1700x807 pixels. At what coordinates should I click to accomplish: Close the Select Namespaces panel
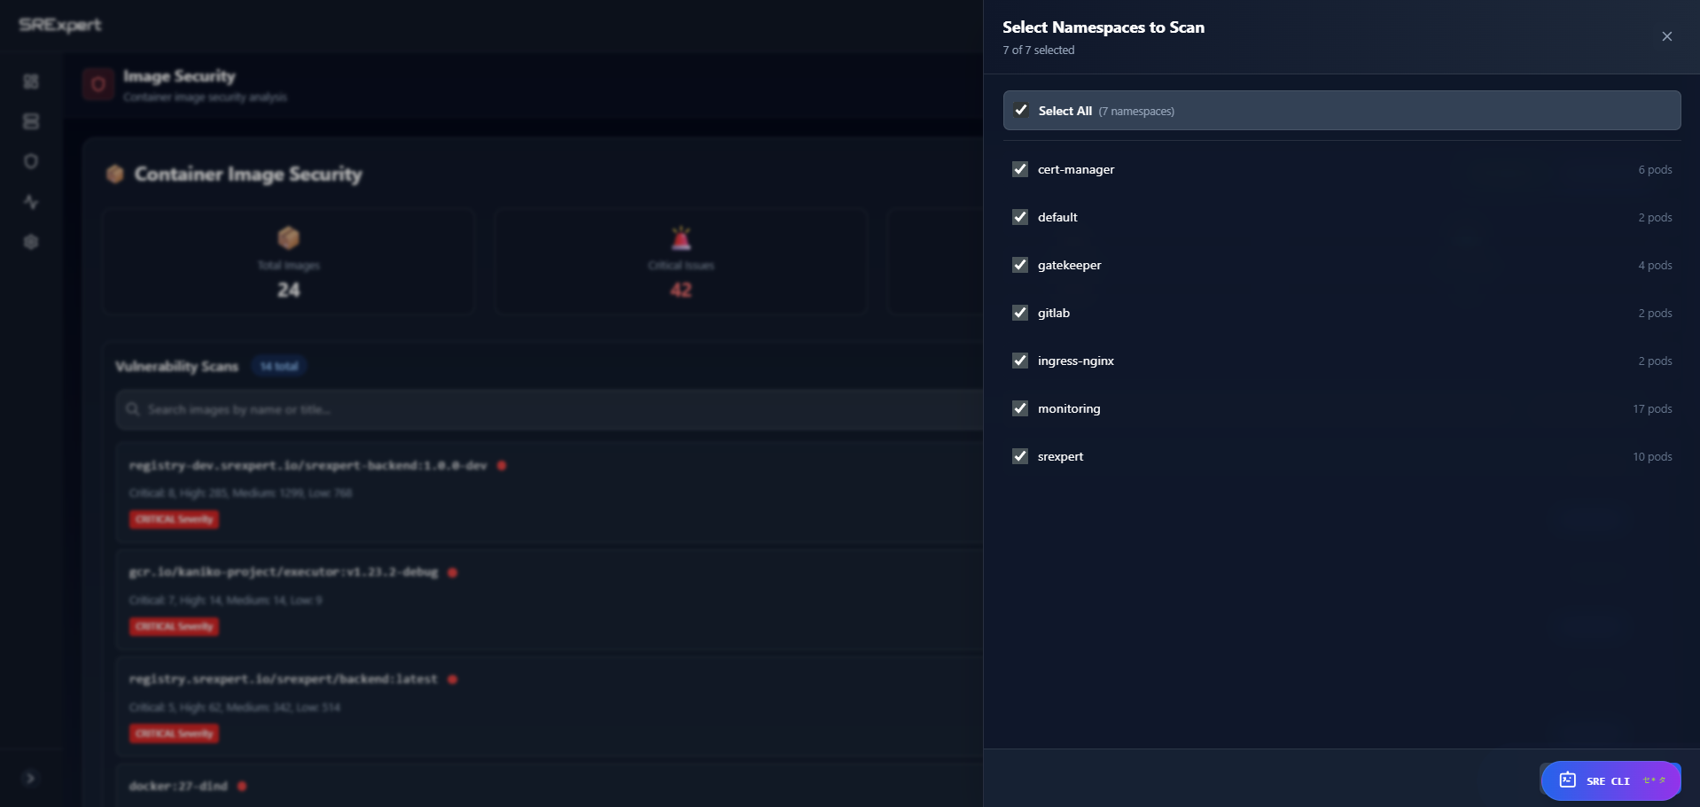(1666, 36)
